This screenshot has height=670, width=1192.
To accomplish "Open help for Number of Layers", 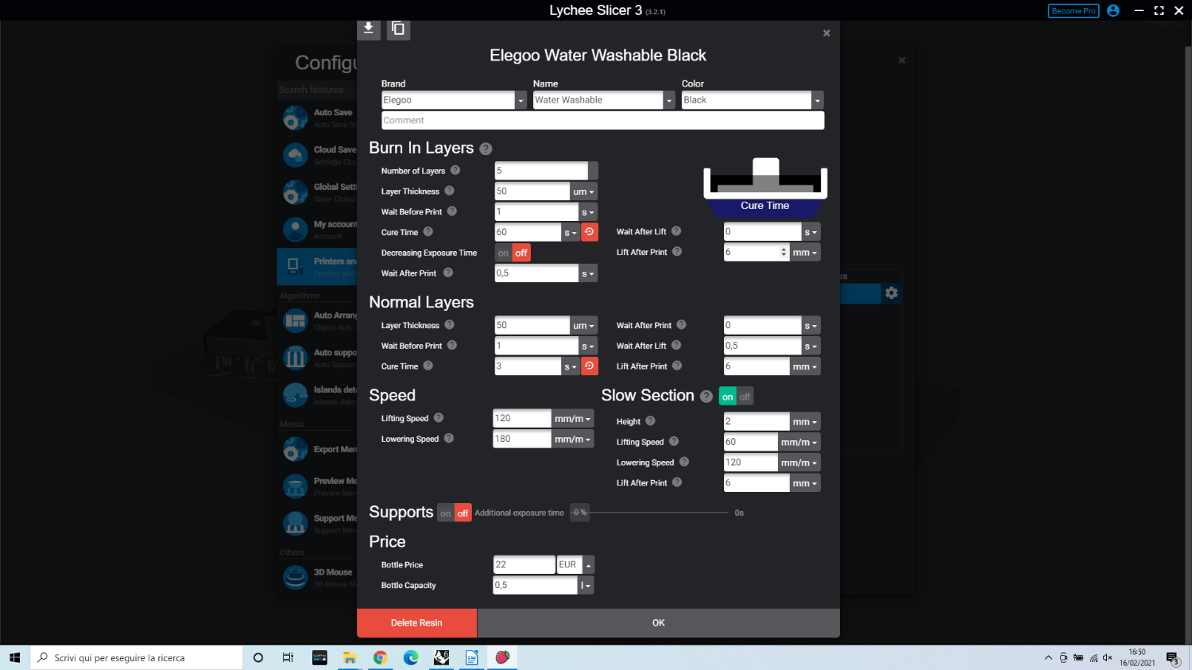I will (455, 170).
